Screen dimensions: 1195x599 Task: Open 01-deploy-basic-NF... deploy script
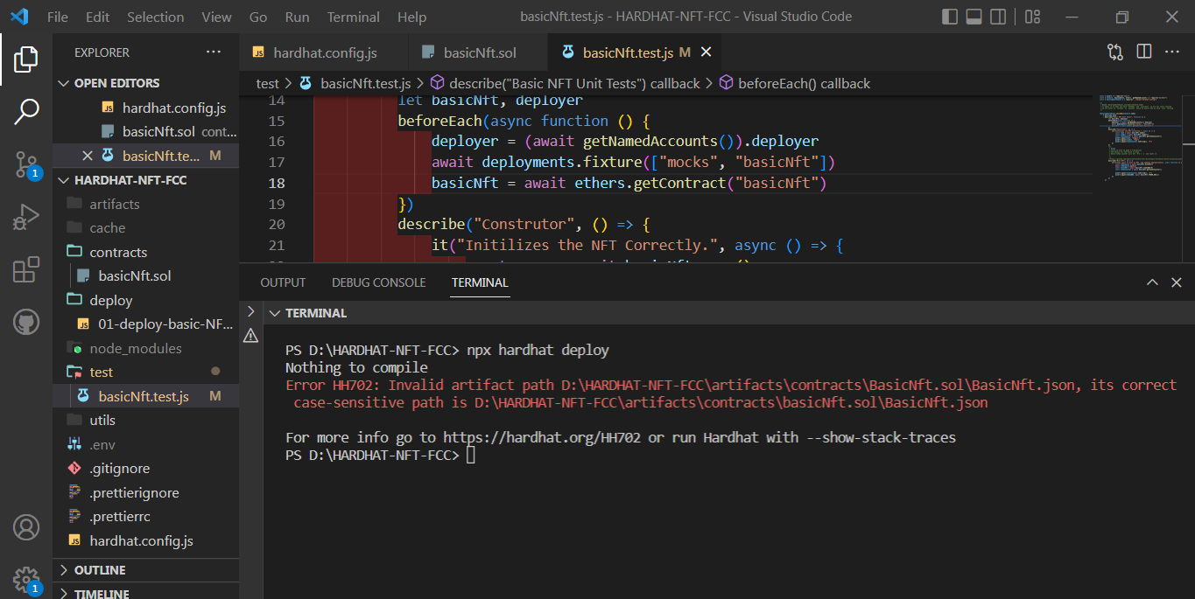tap(145, 324)
